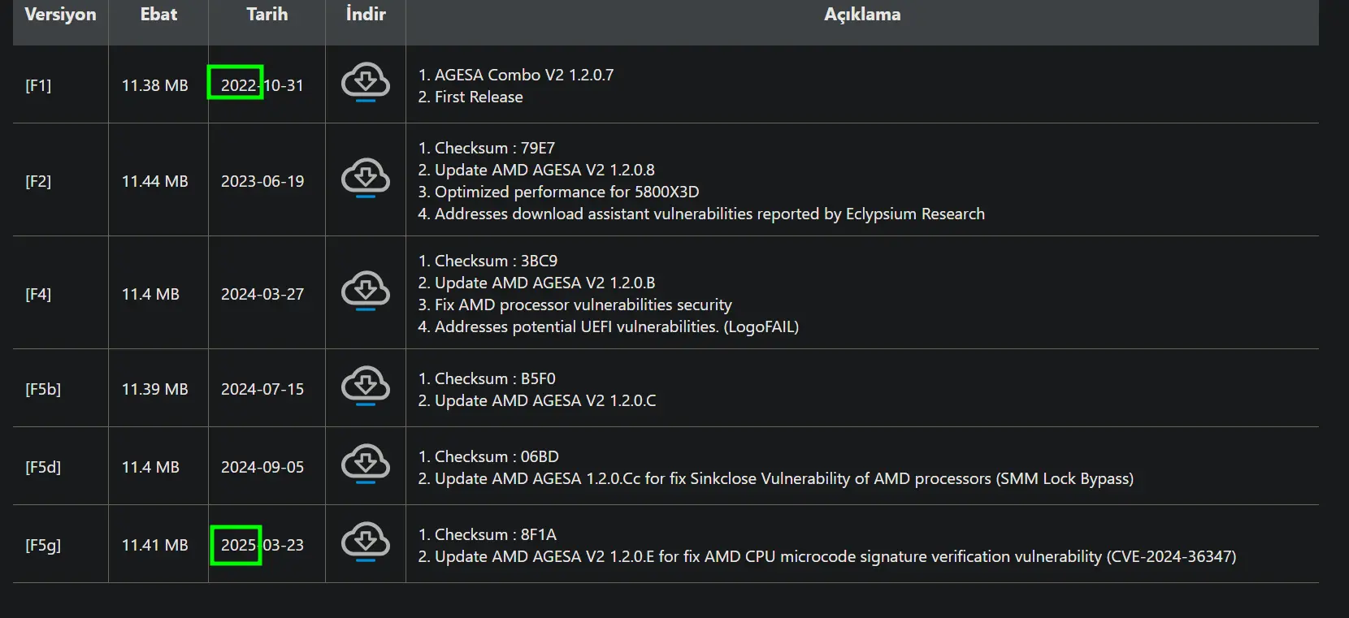
Task: Select the [F2] version cell
Action: point(38,181)
